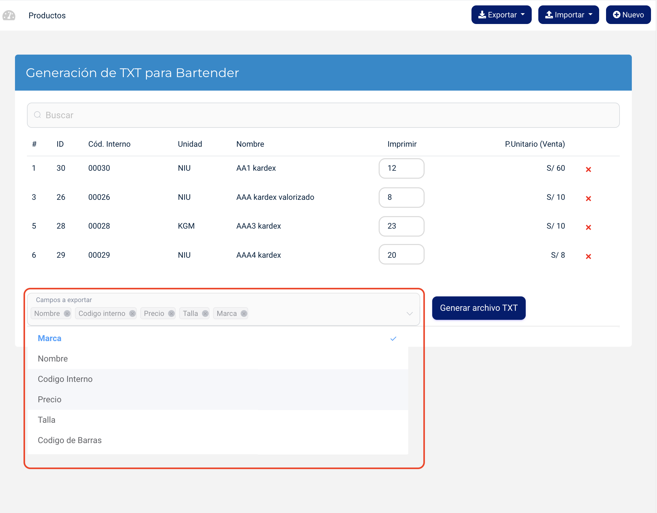The image size is (657, 513).
Task: Click Generar archivo TXT button
Action: click(478, 308)
